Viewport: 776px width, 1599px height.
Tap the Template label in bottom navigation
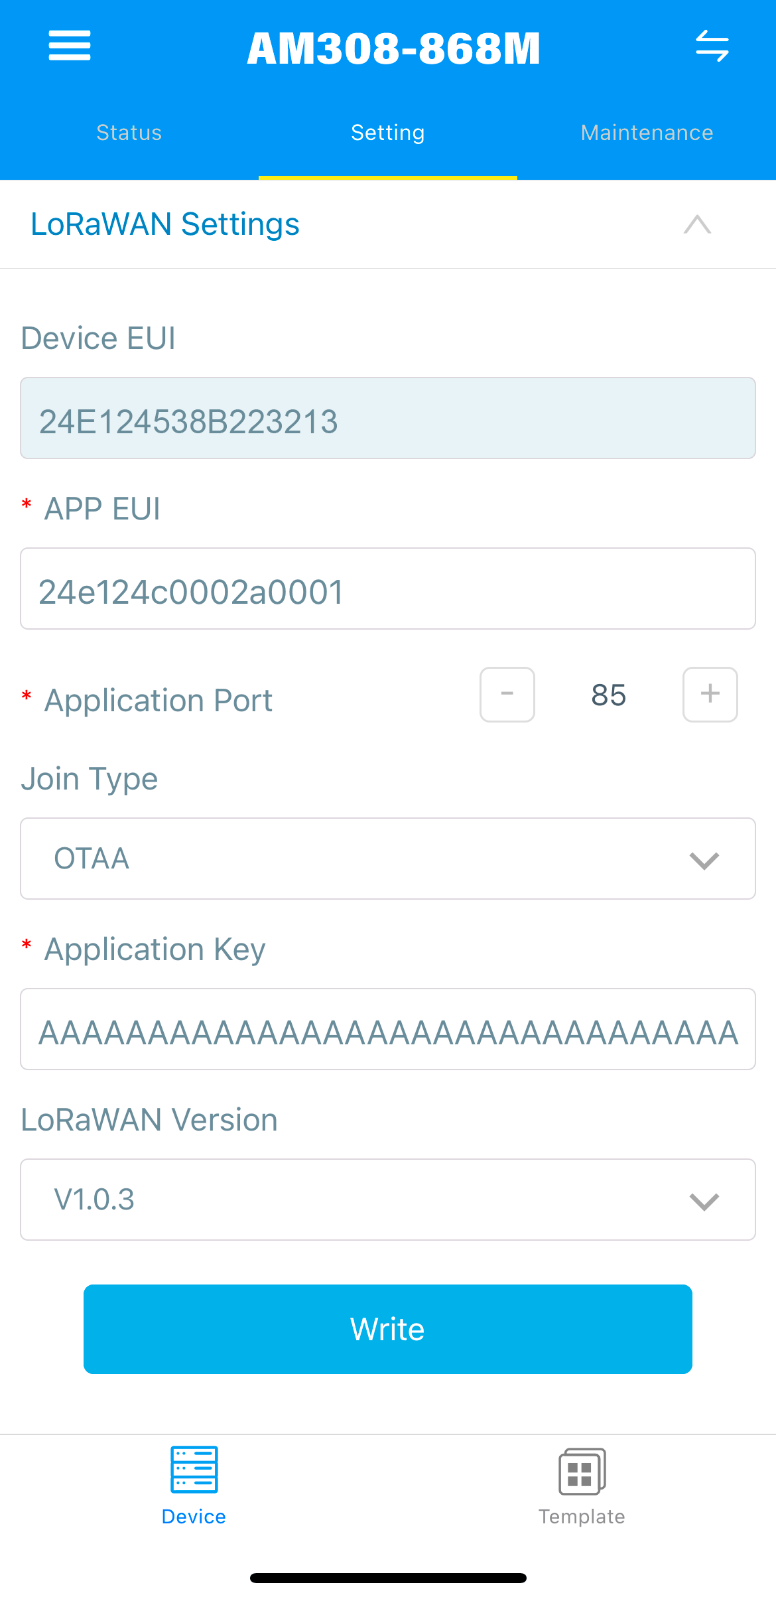click(582, 1517)
